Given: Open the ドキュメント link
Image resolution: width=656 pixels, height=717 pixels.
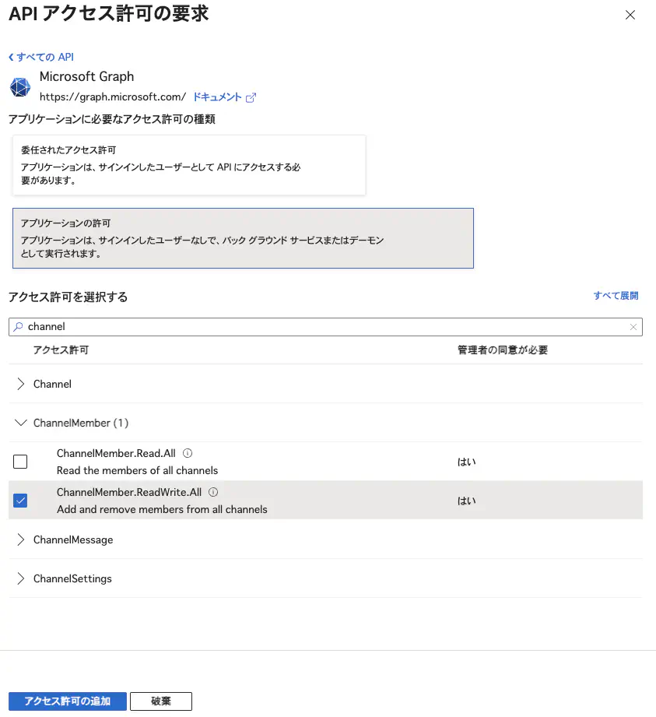Looking at the screenshot, I should [x=217, y=97].
